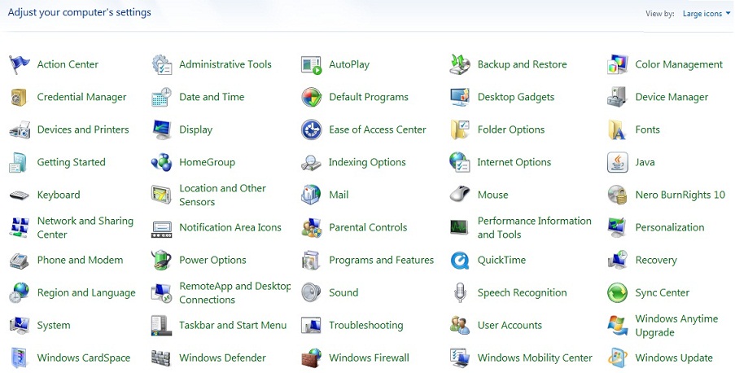The image size is (735, 373).
Task: Open the Action Center flag icon
Action: 20,65
